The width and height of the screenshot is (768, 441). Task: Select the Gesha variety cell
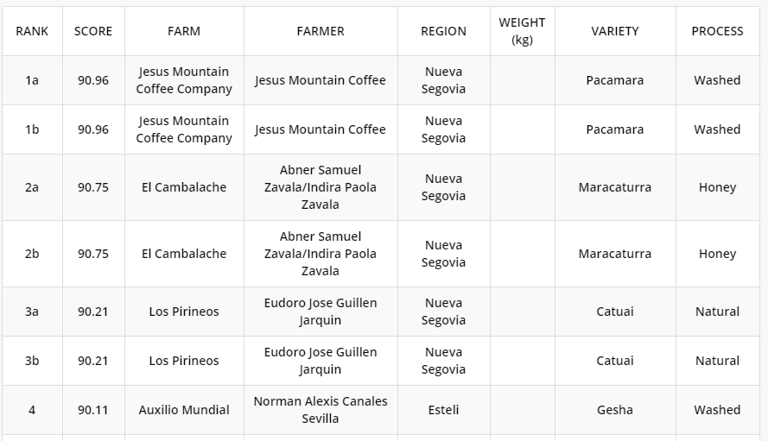click(615, 410)
